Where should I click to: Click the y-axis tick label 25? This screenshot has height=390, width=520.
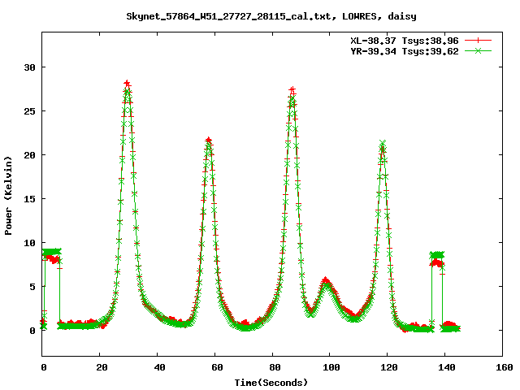[29, 111]
